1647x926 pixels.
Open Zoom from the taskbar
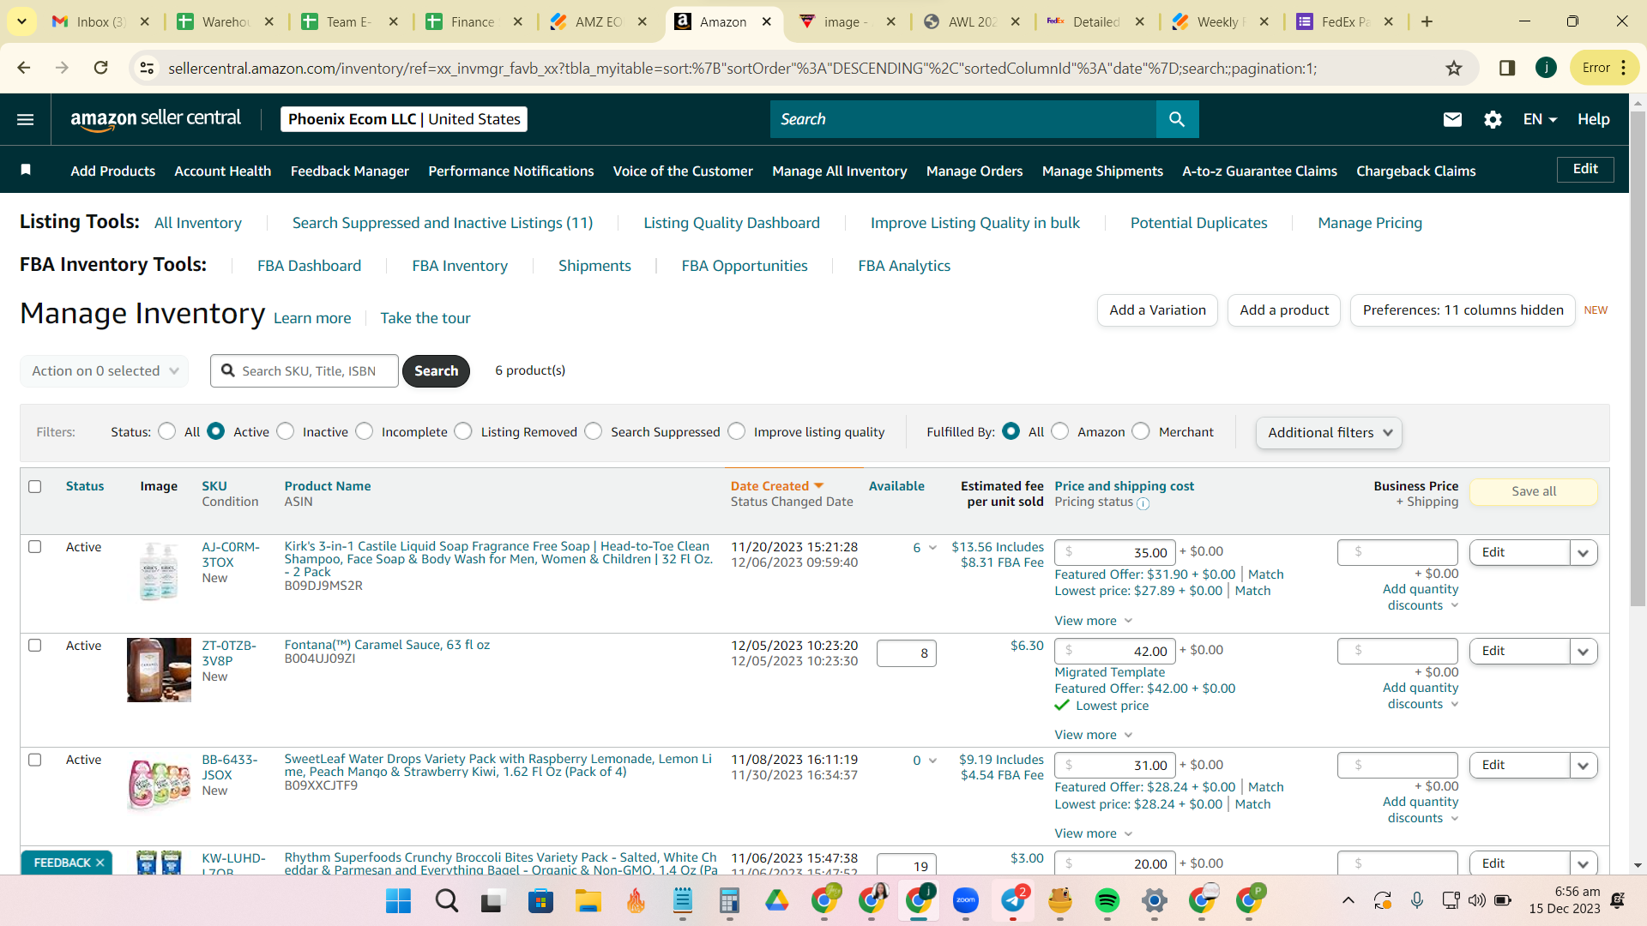click(966, 900)
